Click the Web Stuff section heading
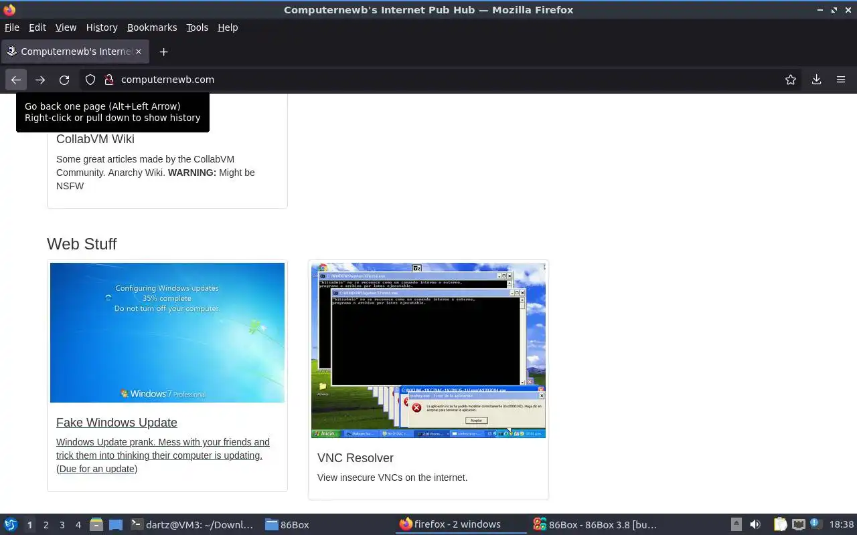This screenshot has width=857, height=535. pyautogui.click(x=82, y=244)
